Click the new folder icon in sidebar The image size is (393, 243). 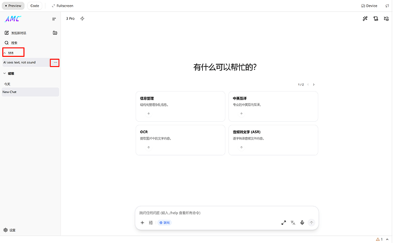(x=55, y=33)
